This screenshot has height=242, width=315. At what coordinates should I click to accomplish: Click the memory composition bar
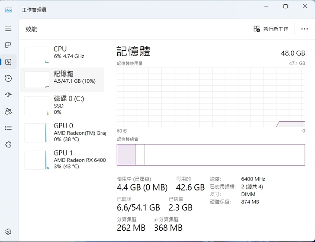pyautogui.click(x=211, y=155)
